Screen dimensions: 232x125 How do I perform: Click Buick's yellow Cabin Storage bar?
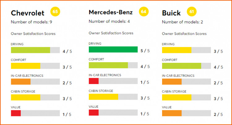[177, 98]
